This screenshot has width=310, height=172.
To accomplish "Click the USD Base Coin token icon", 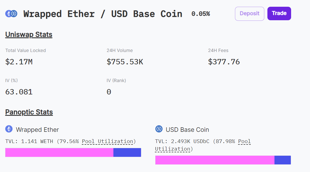I will (159, 129).
